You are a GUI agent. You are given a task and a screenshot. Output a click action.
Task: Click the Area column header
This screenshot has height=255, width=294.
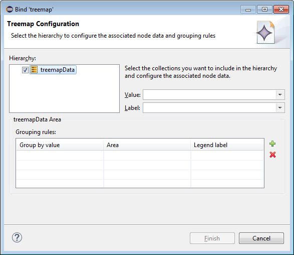pos(147,145)
